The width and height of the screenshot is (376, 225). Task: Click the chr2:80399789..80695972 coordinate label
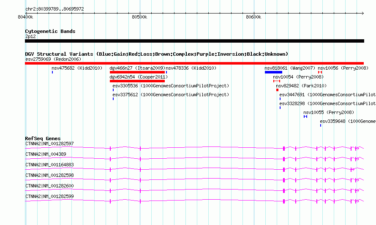pos(54,9)
